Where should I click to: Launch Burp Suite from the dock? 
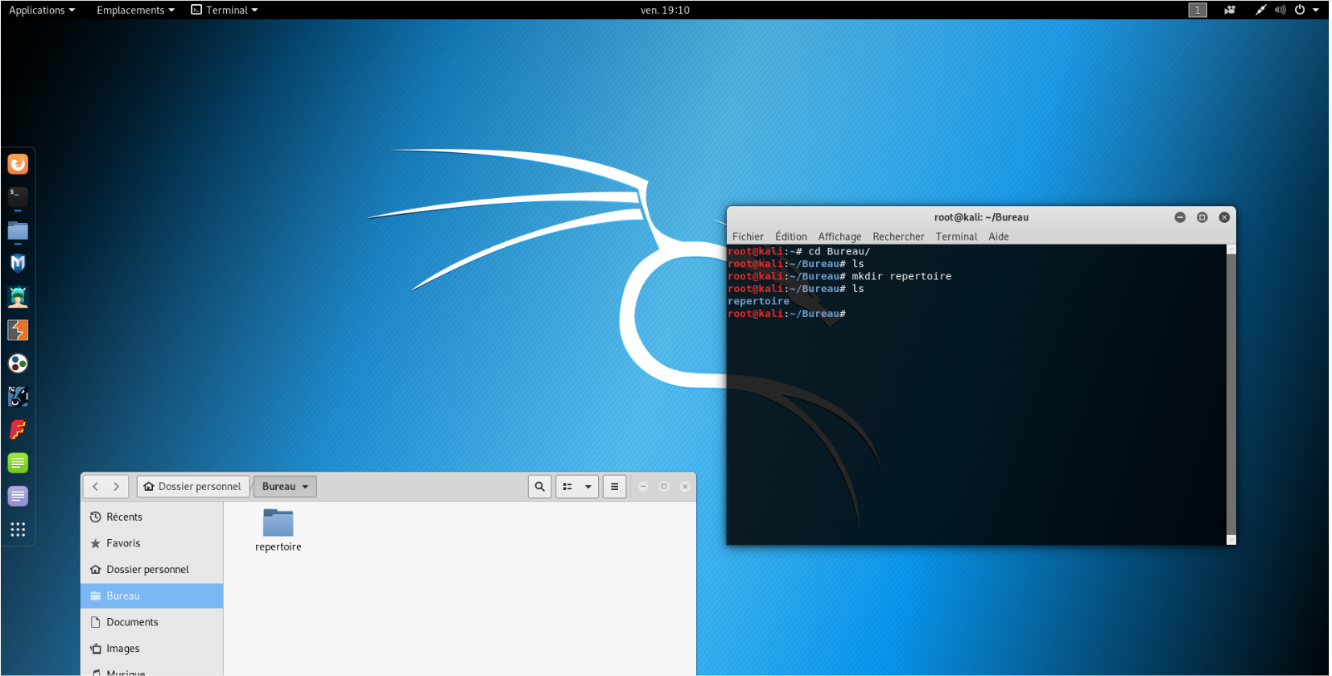tap(18, 330)
